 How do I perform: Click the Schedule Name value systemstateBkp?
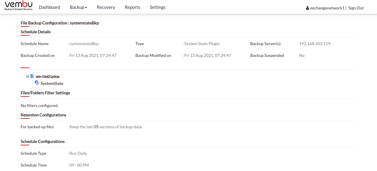point(84,44)
